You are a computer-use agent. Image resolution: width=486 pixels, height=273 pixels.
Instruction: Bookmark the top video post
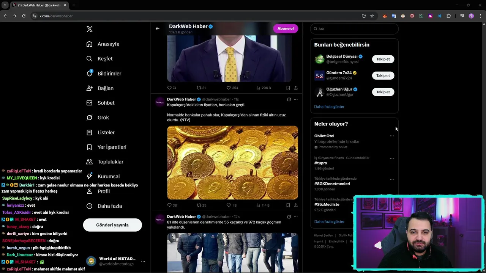288,88
